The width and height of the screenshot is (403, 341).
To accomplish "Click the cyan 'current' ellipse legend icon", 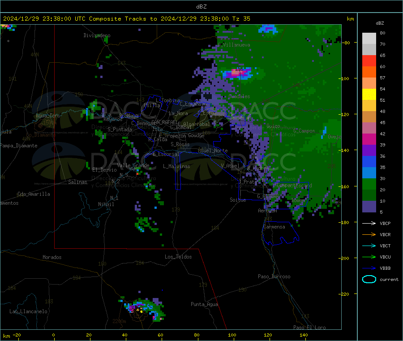I will point(369,279).
